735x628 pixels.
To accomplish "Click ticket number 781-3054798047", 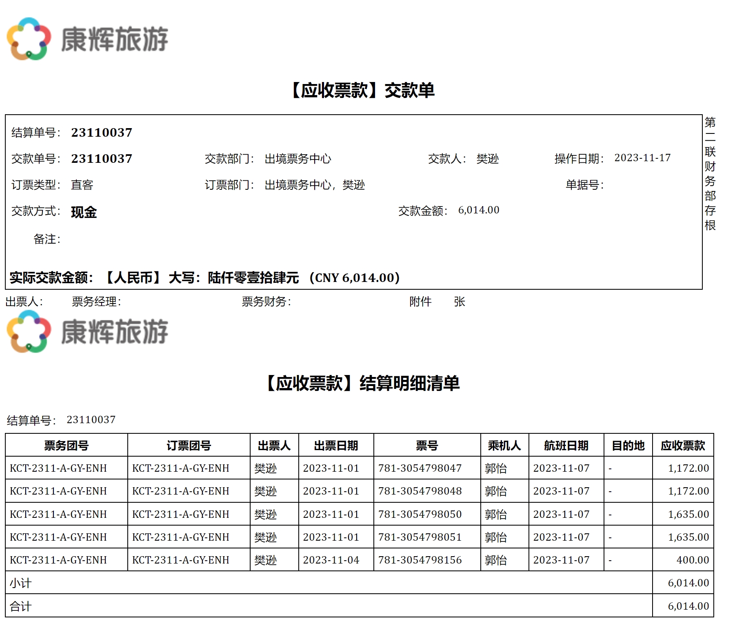I will (420, 468).
